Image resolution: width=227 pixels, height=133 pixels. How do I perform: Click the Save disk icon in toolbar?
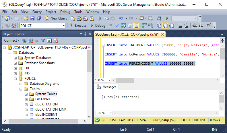click(x=32, y=18)
